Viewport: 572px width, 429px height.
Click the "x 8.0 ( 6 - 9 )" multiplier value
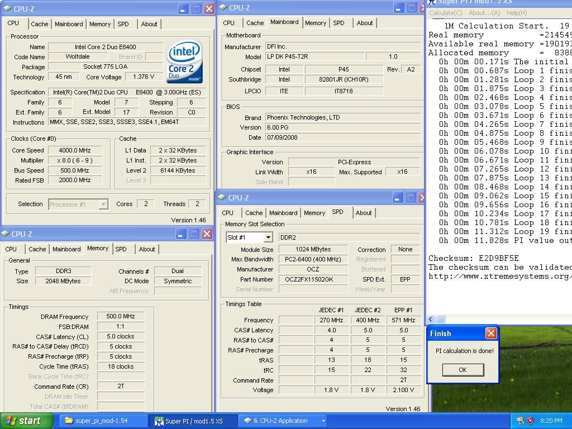tap(75, 160)
